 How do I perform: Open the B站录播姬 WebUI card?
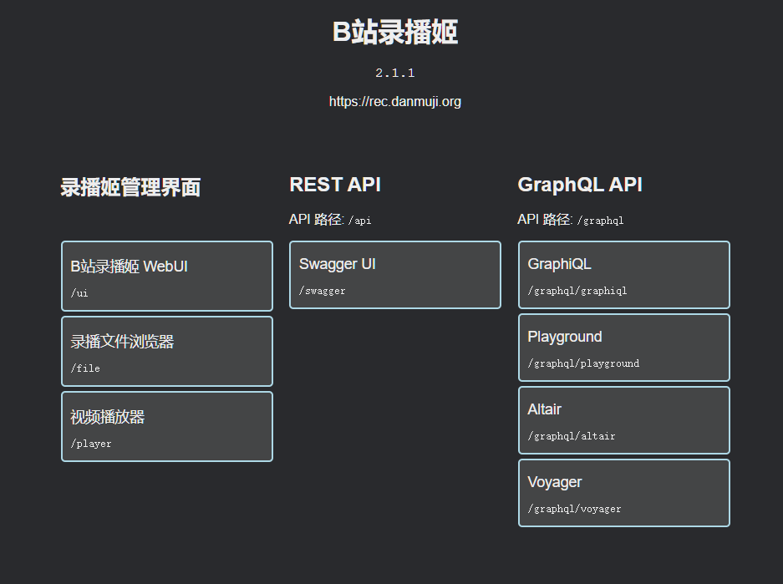pyautogui.click(x=166, y=276)
